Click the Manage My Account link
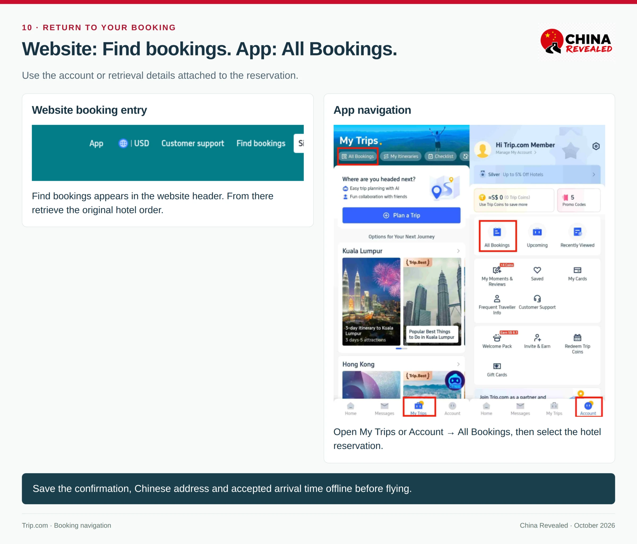637x544 pixels. [x=516, y=152]
